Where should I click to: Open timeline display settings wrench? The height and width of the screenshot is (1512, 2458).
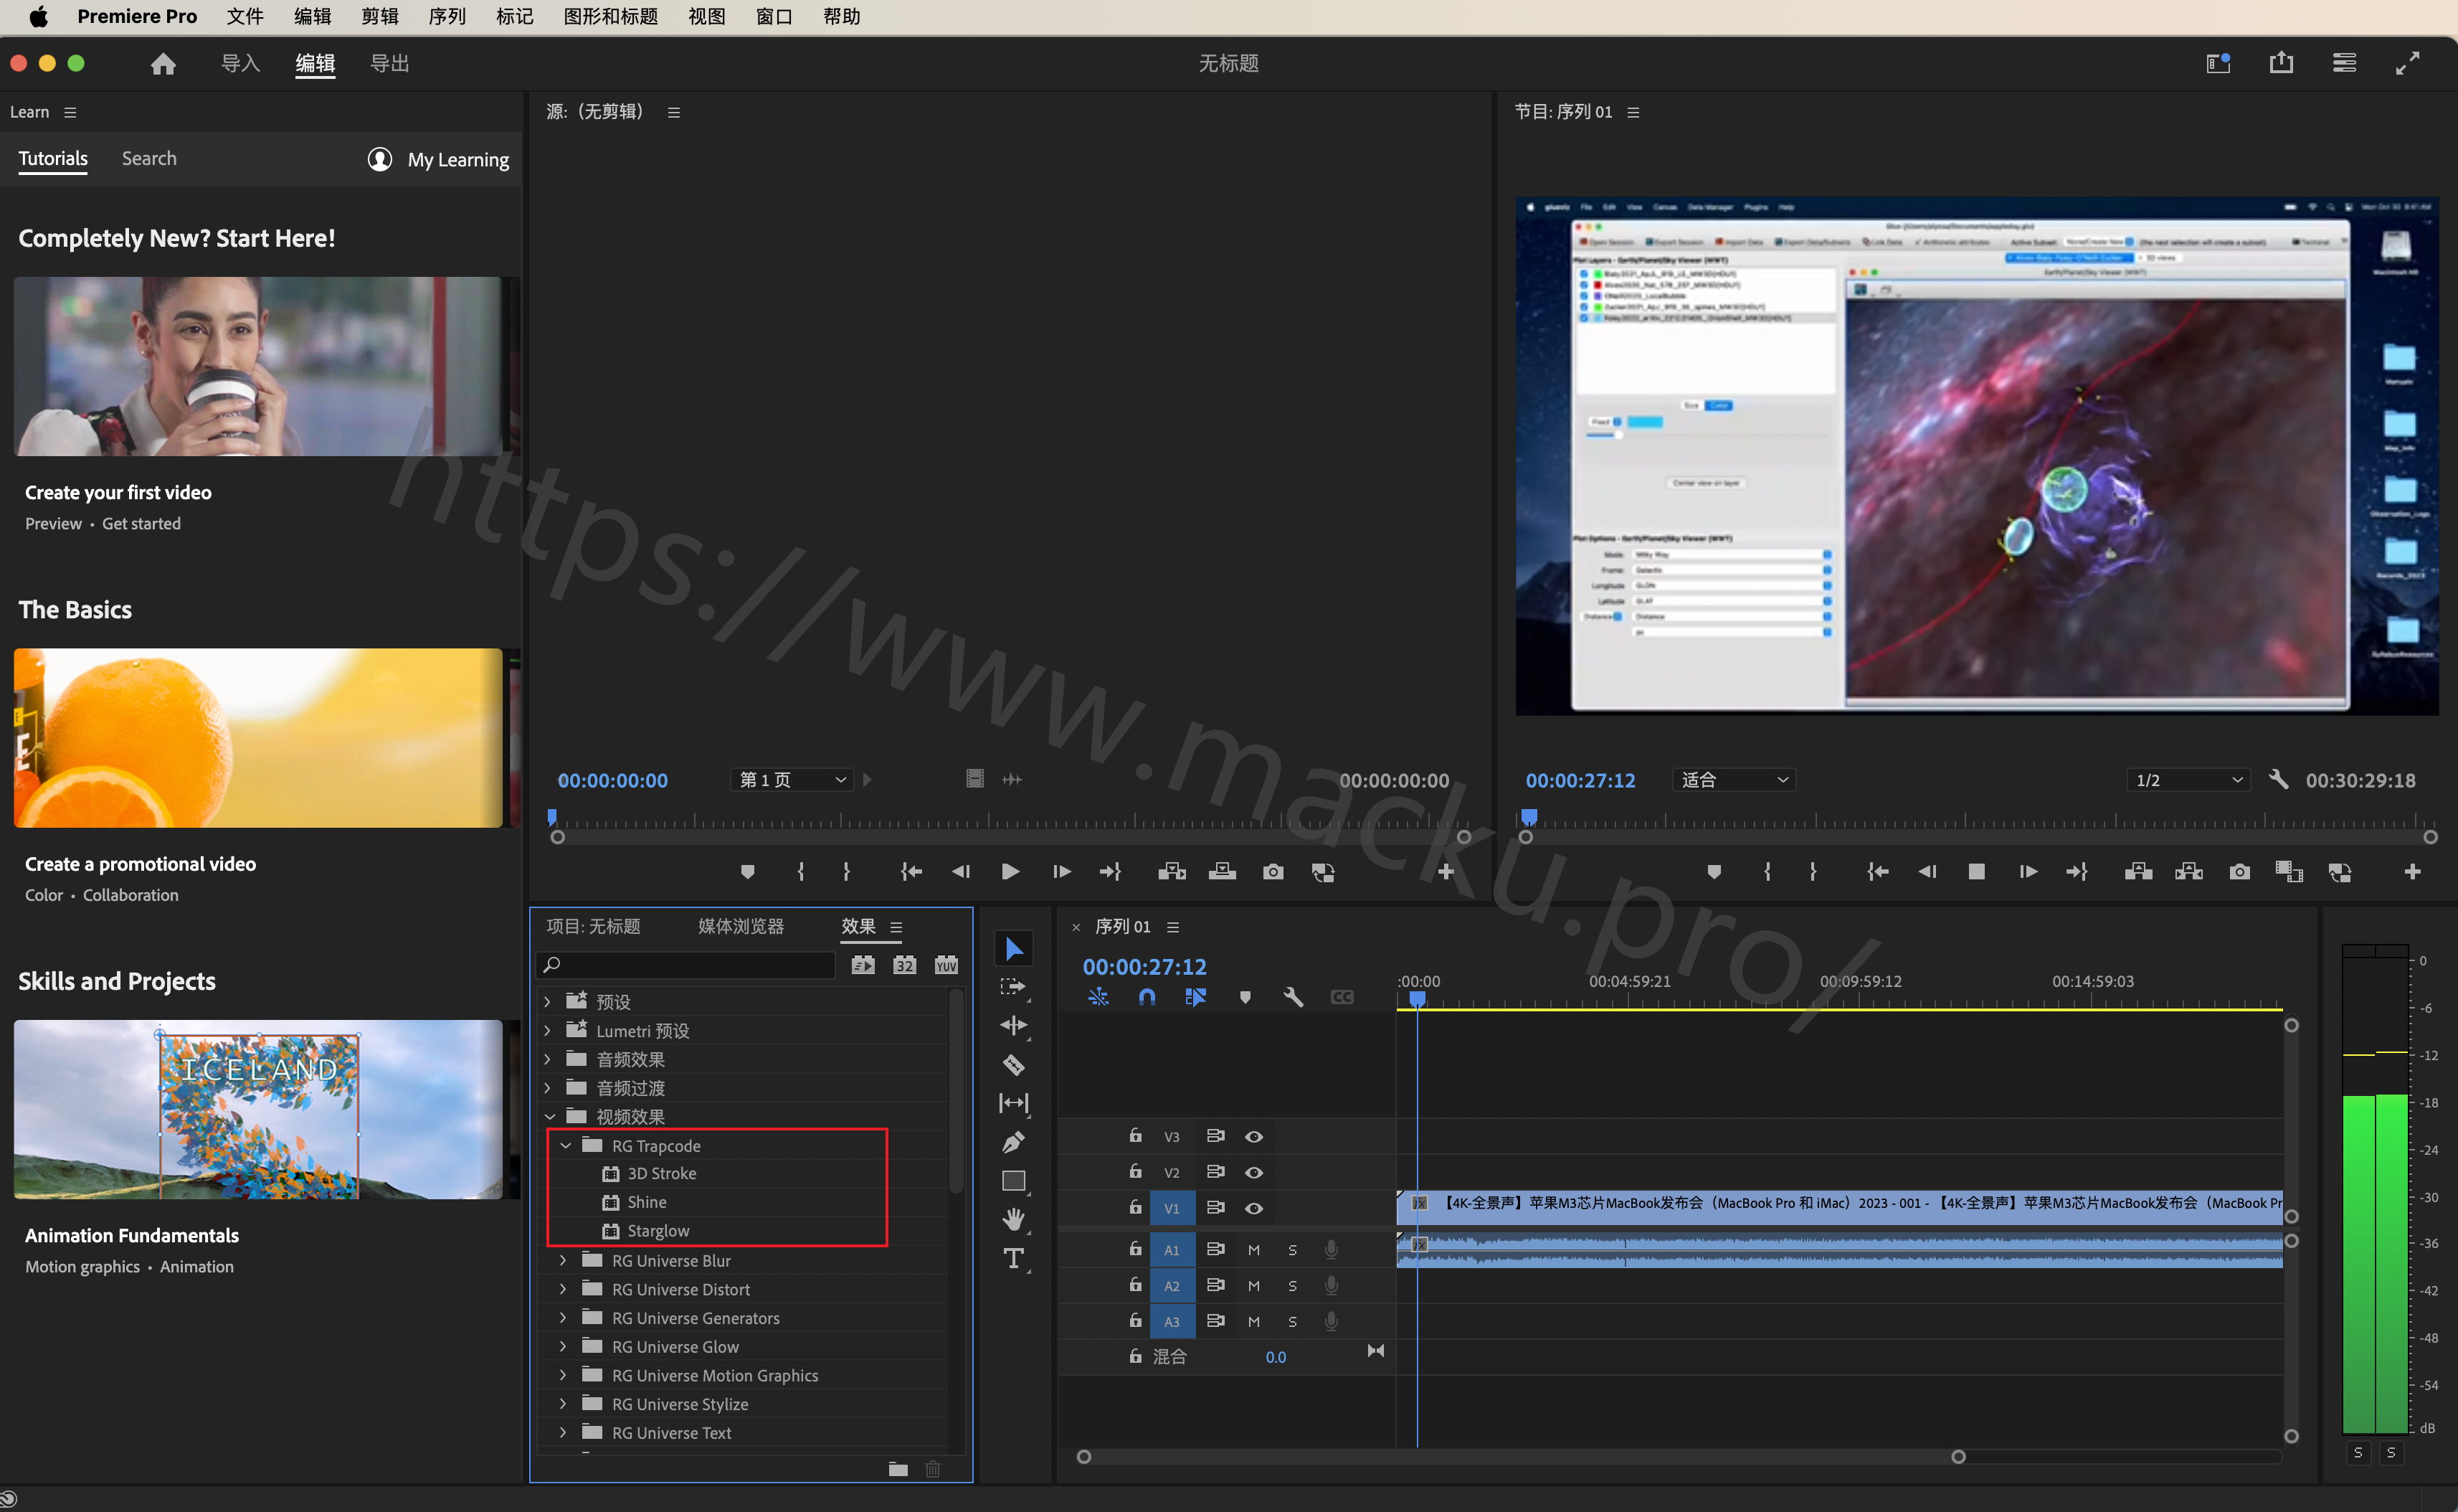pos(1294,997)
